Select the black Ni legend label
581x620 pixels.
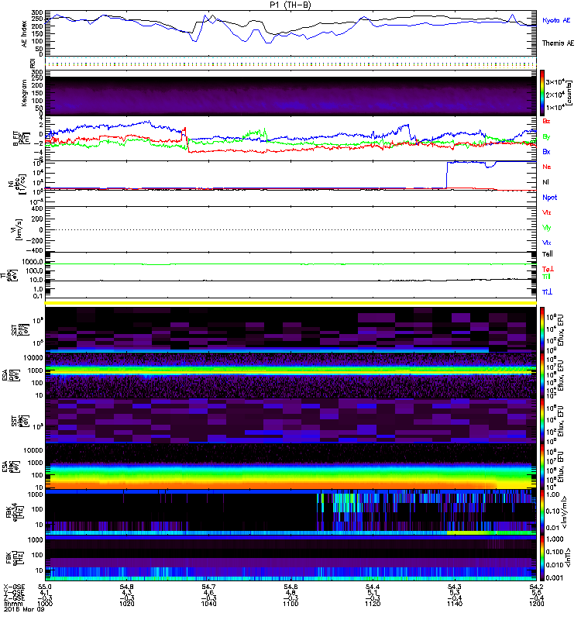545,182
